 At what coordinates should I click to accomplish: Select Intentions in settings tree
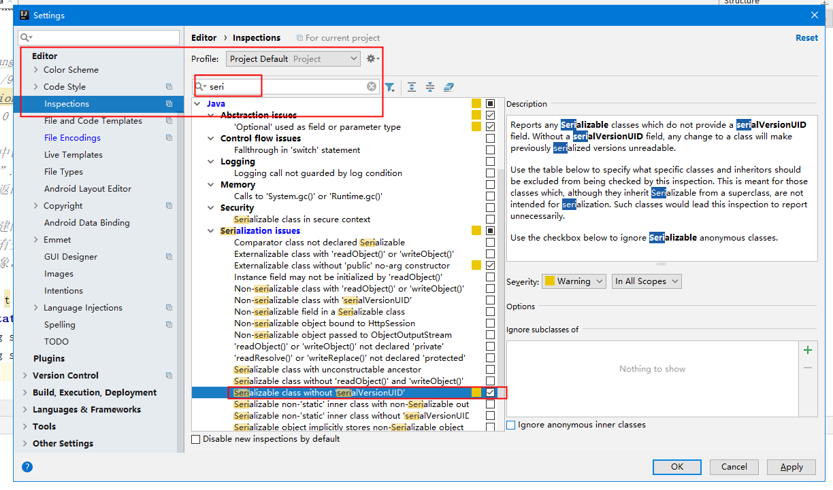click(x=63, y=291)
